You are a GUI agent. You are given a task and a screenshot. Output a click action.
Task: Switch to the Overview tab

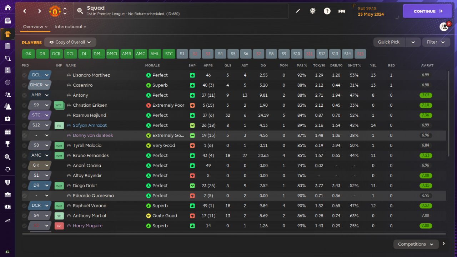coord(35,27)
